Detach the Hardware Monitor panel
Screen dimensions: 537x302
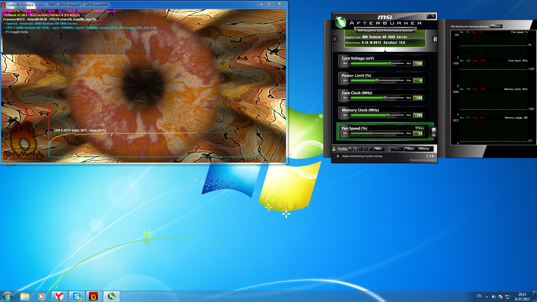tap(496, 26)
